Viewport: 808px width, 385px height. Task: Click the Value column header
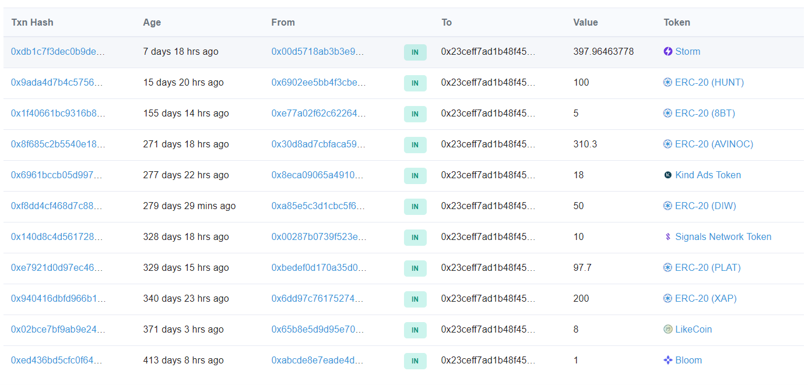tap(585, 22)
